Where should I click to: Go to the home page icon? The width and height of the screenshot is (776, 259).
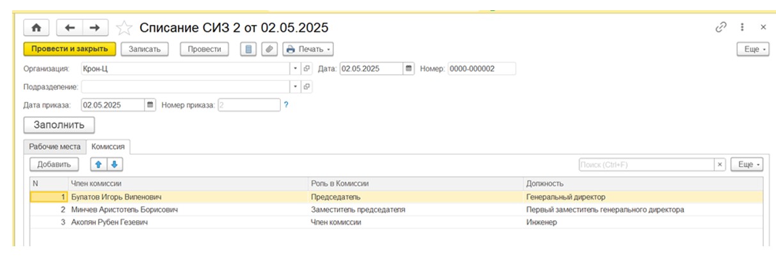pos(36,27)
